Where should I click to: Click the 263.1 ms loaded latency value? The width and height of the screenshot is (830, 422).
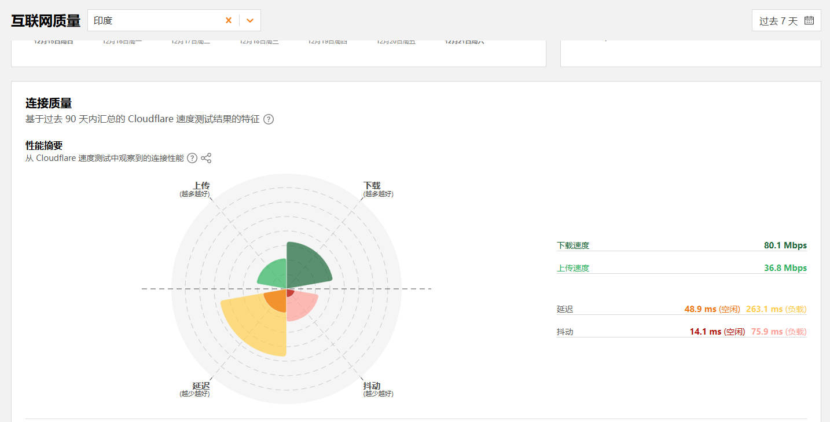coord(764,309)
